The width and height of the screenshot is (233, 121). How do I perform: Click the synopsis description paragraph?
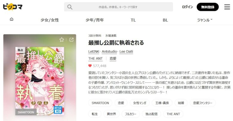159,82
